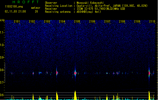
Task: Click the Receiving Location label
Action: [x=59, y=6]
